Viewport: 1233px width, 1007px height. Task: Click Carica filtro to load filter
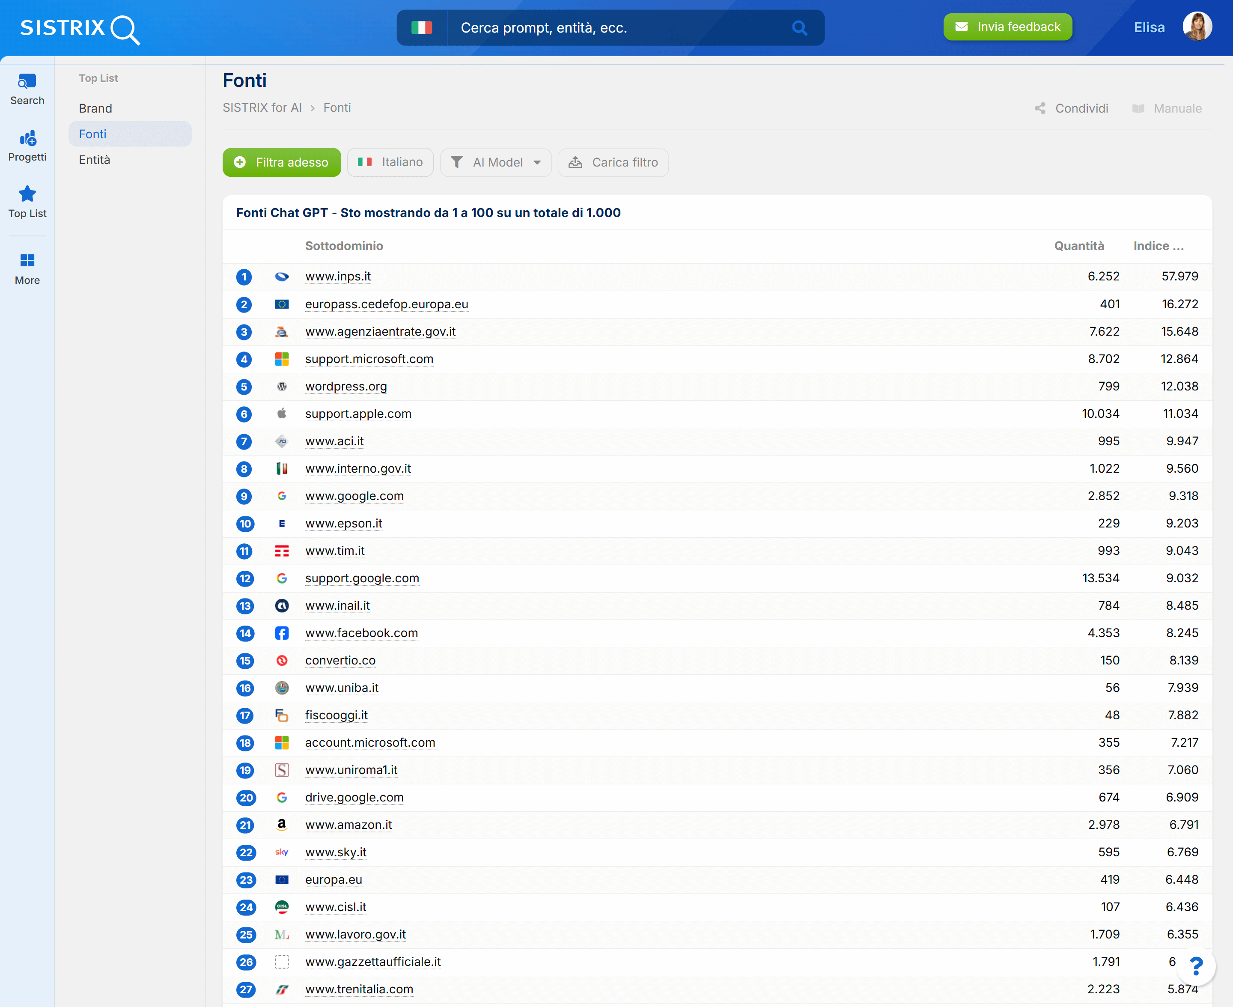click(613, 162)
